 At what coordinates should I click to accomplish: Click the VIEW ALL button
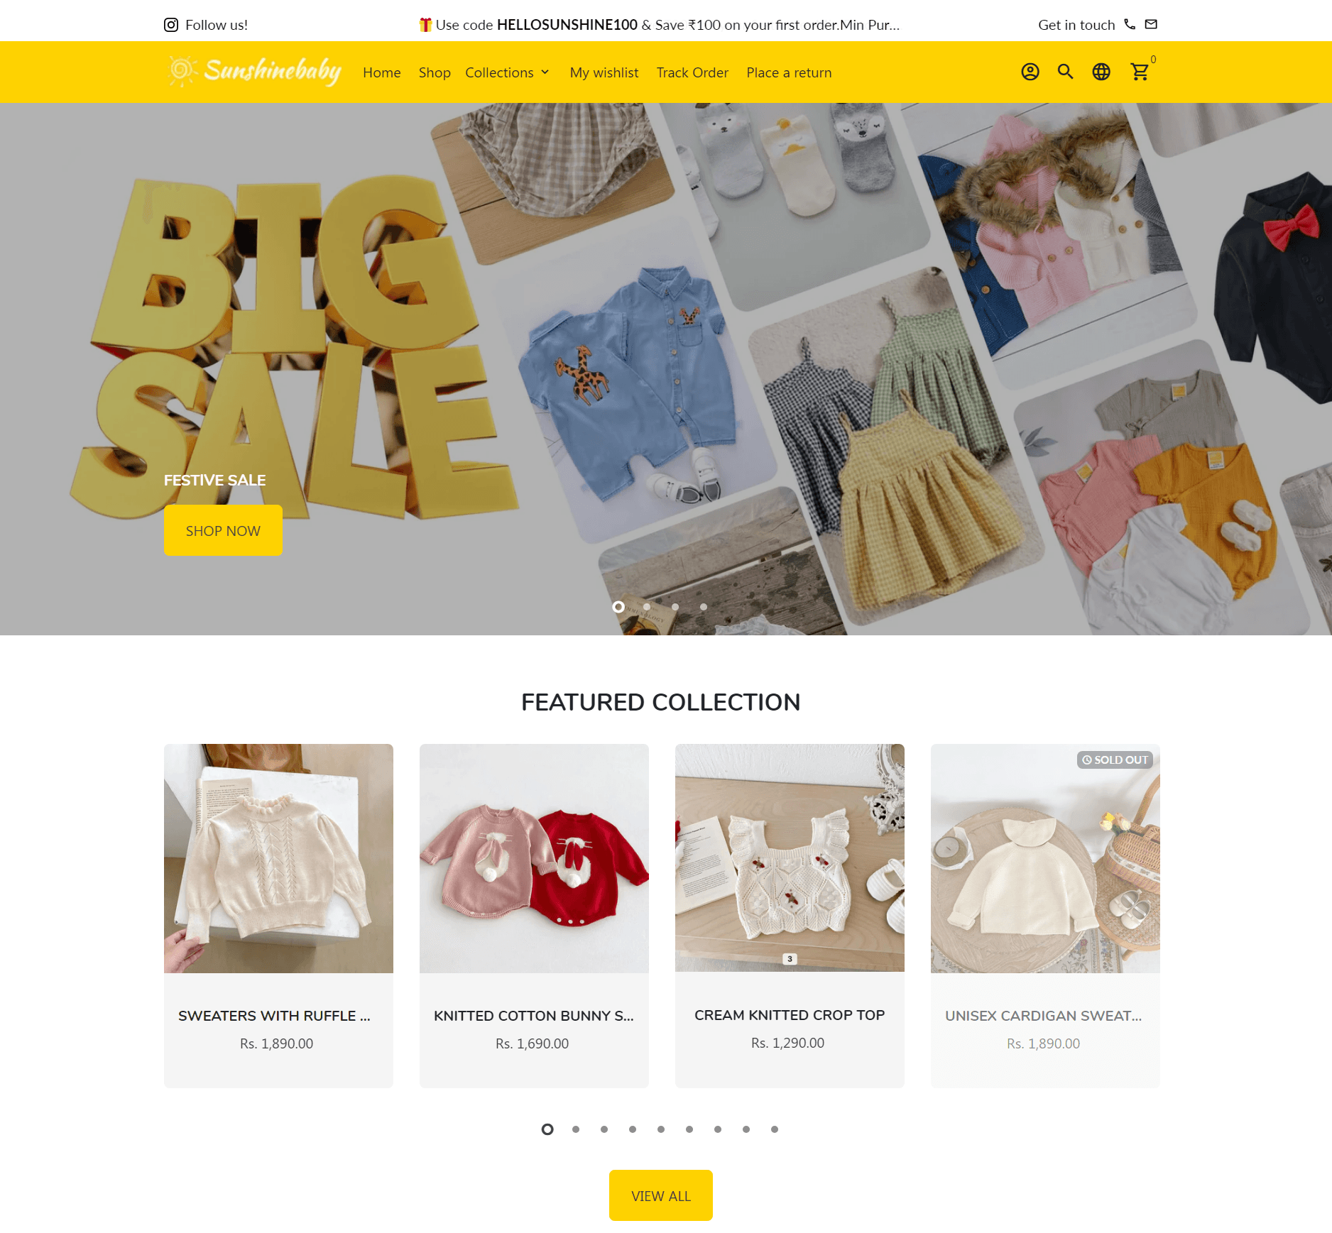(661, 1195)
